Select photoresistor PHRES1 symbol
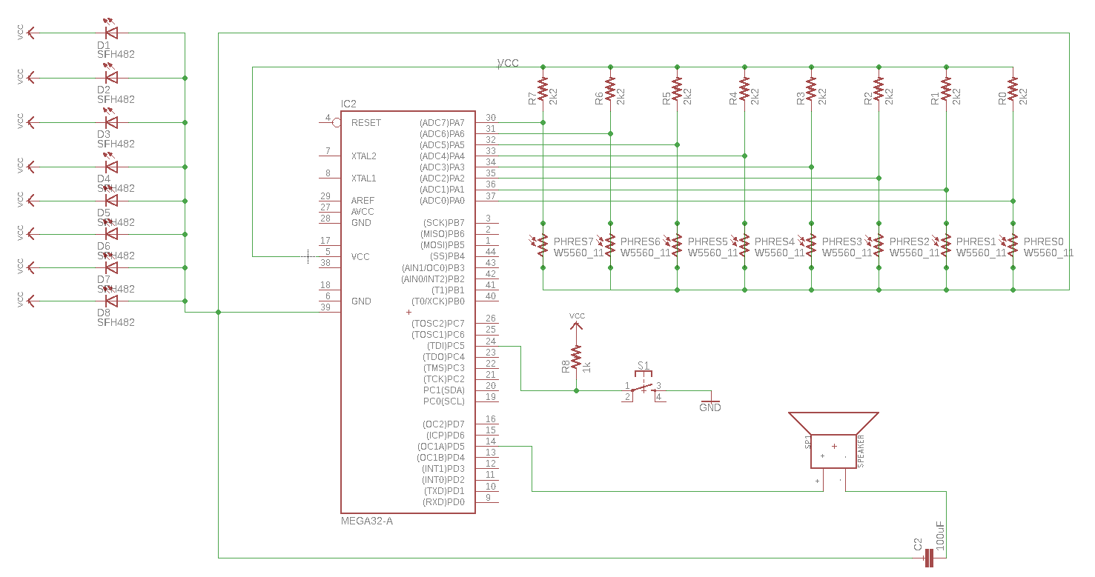The height and width of the screenshot is (577, 1095). 942,246
